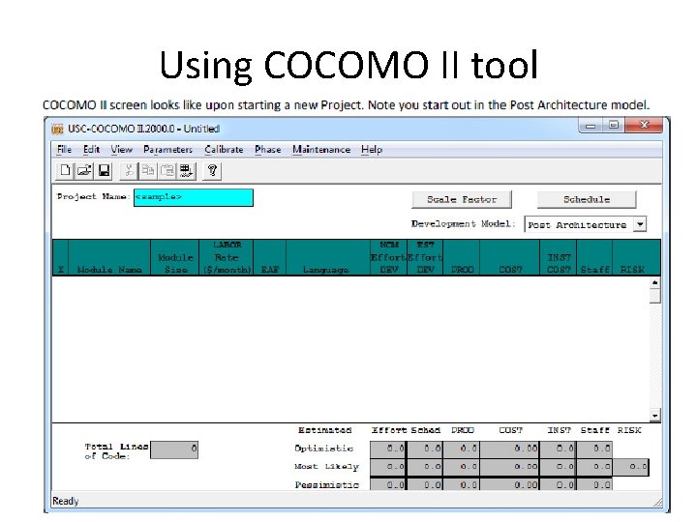The width and height of the screenshot is (697, 522).
Task: Click the Add new module icon
Action: [186, 171]
